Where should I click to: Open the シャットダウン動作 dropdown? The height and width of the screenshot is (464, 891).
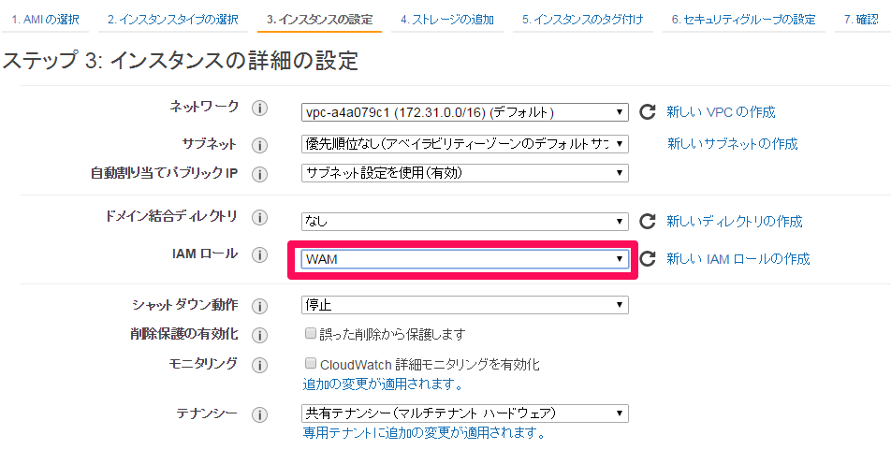coord(465,305)
